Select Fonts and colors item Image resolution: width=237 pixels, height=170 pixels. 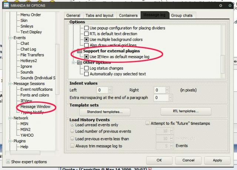point(34,95)
